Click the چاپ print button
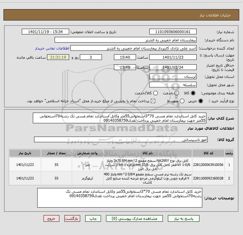The height and width of the screenshot is (235, 243). 93,218
